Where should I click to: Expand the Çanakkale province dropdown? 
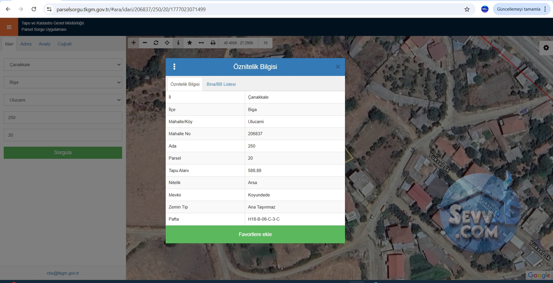(x=63, y=65)
